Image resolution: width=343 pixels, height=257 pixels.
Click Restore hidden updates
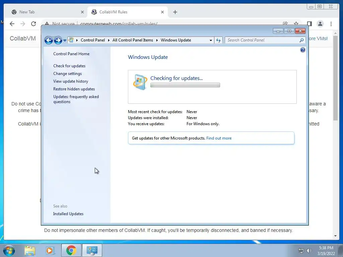(x=74, y=89)
